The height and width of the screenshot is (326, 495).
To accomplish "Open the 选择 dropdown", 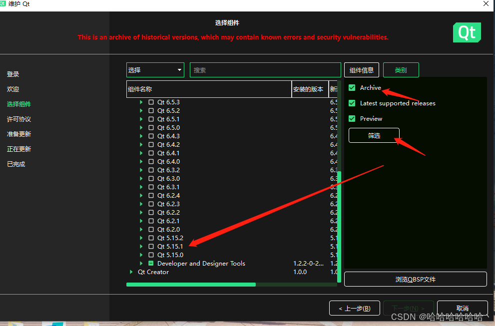I will (x=155, y=70).
